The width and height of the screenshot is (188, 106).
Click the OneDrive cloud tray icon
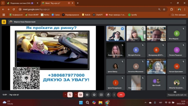pyautogui.click(x=150, y=102)
